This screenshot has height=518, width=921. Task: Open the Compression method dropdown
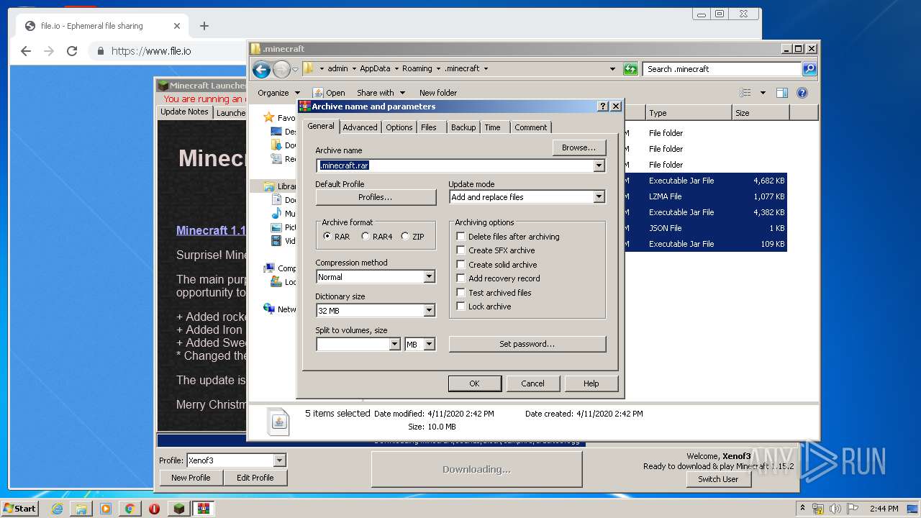(429, 277)
